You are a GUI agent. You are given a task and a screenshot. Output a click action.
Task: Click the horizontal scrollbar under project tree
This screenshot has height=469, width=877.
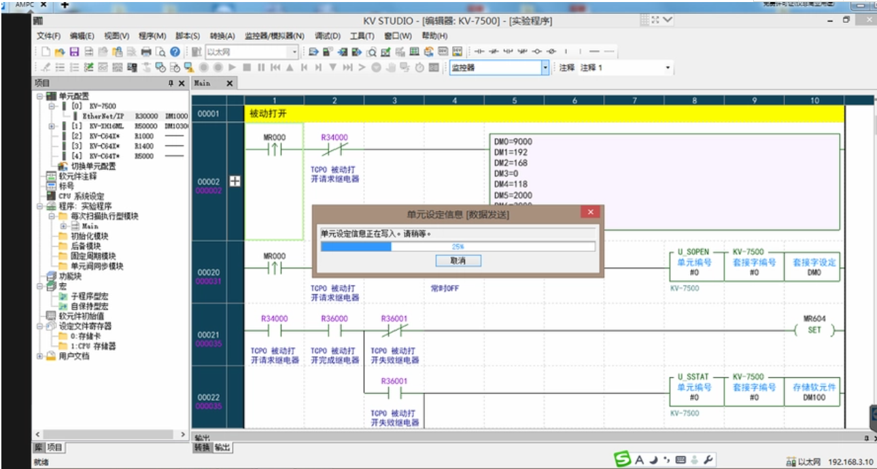click(x=110, y=434)
